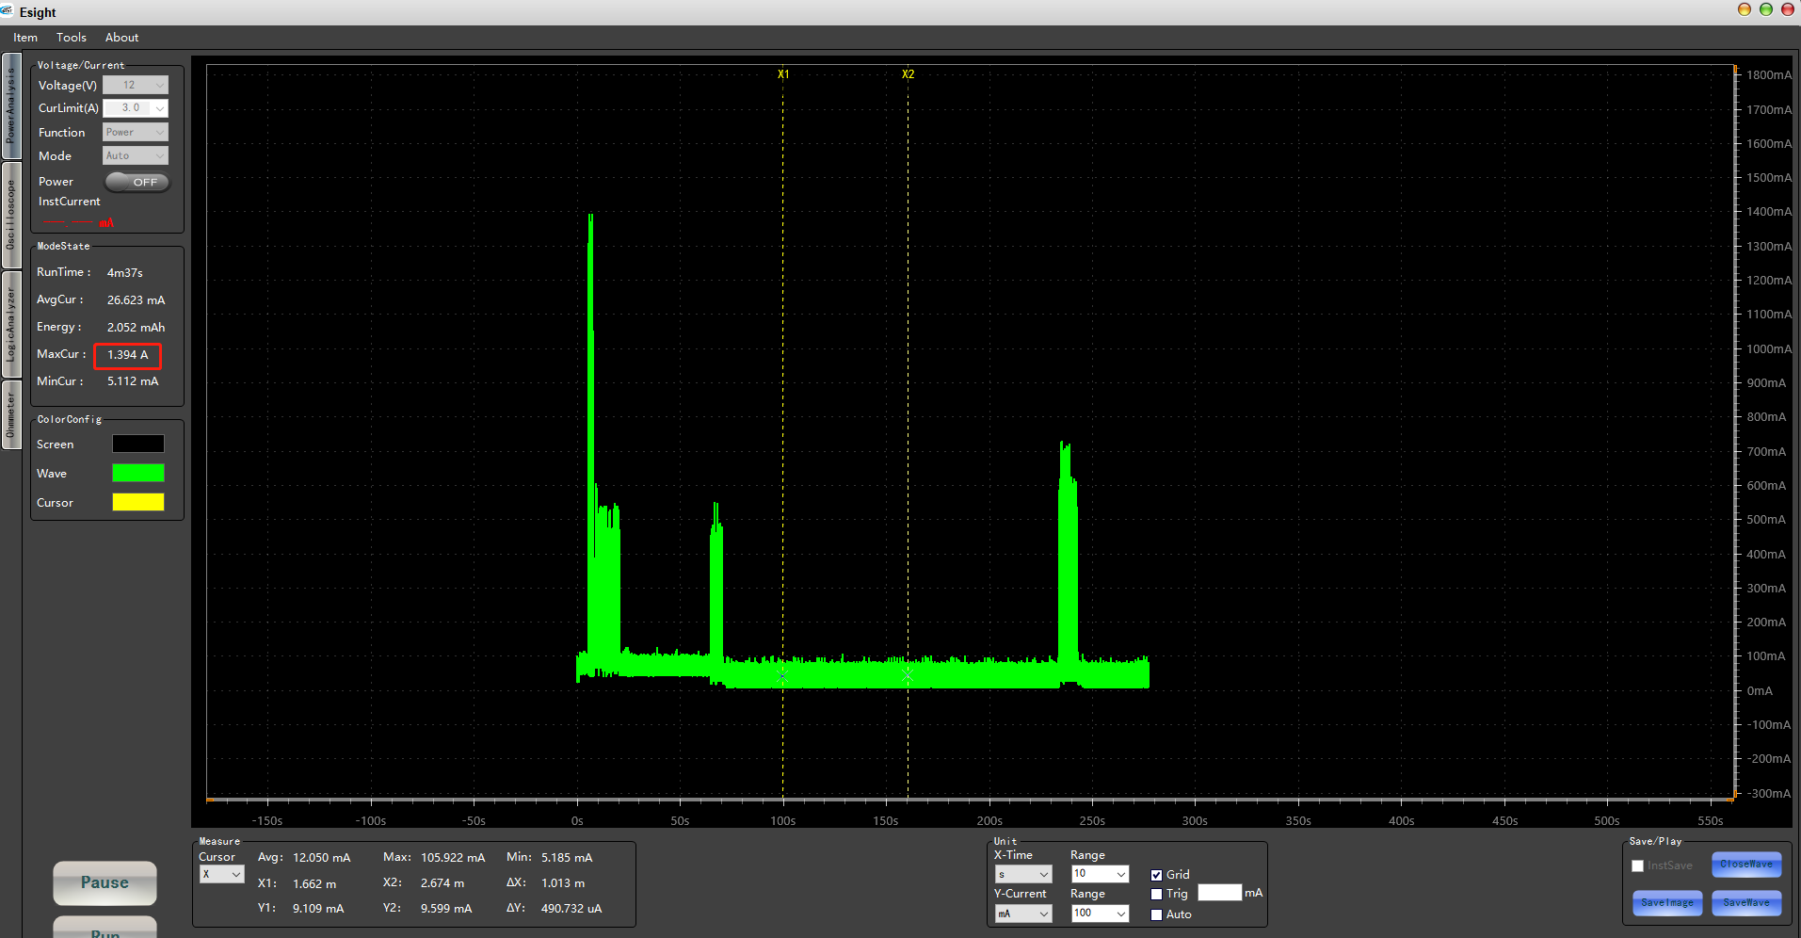Select the Ohmmeter side tab
The height and width of the screenshot is (938, 1801).
click(11, 414)
